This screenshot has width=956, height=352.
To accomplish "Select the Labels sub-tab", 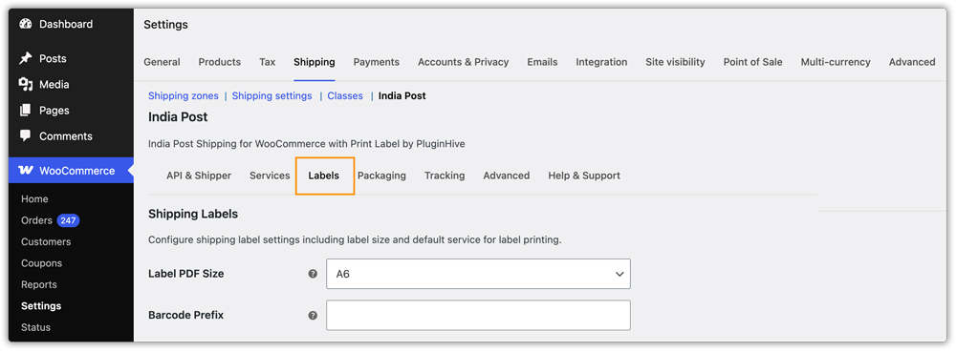I will (x=324, y=176).
